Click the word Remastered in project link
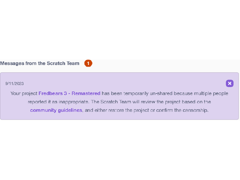Image resolution: width=240 pixels, height=180 pixels. click(86, 93)
